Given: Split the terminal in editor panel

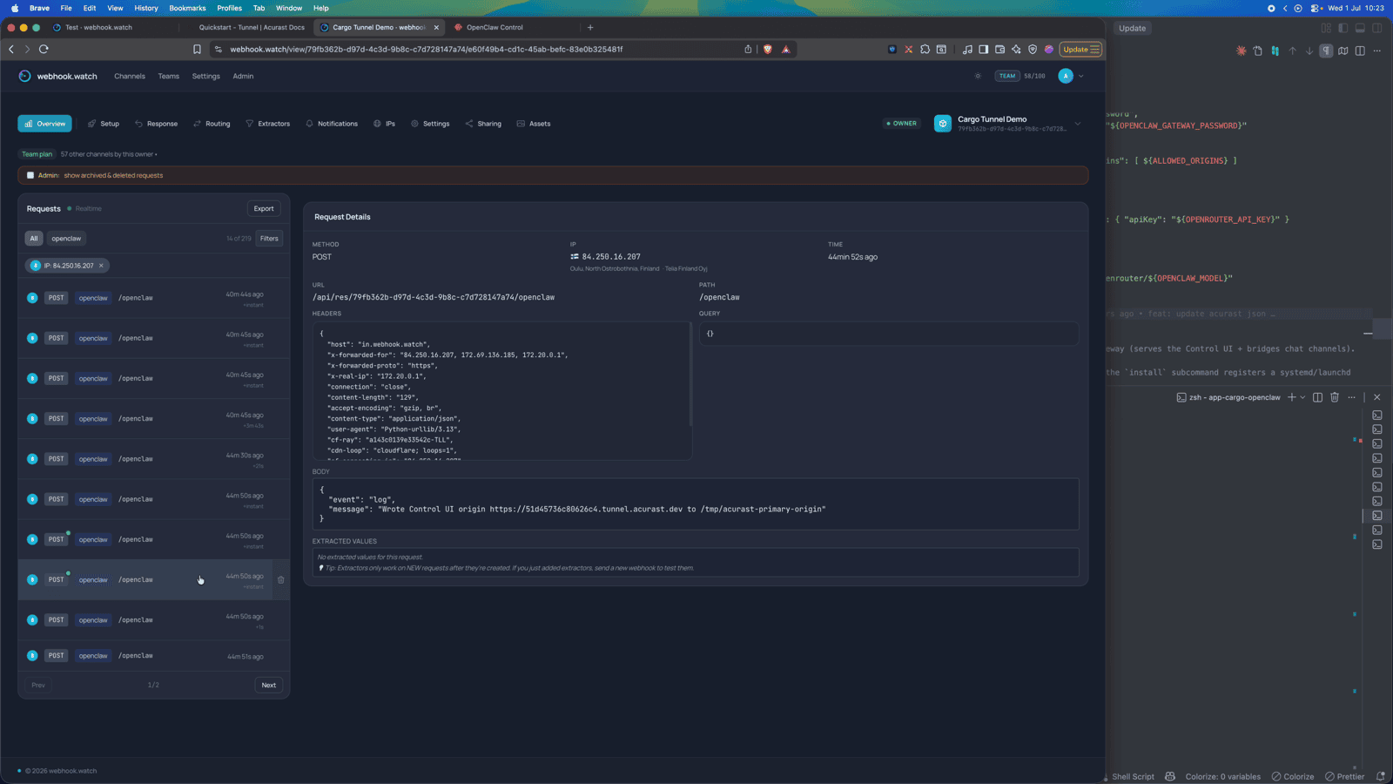Looking at the screenshot, I should click(x=1318, y=397).
